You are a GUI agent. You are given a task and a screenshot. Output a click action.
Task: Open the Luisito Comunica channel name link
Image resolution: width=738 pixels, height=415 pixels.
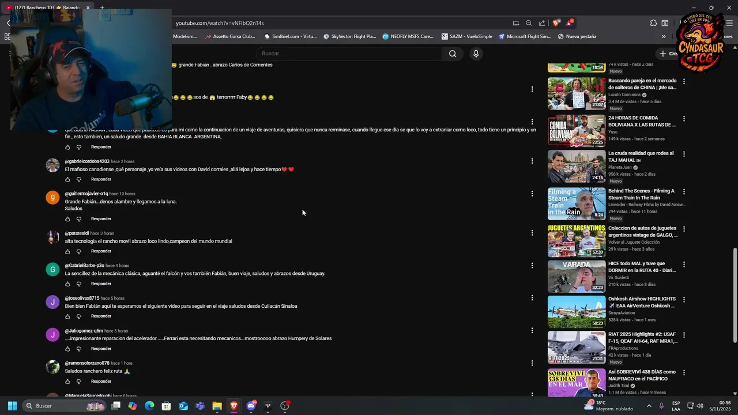click(x=624, y=95)
